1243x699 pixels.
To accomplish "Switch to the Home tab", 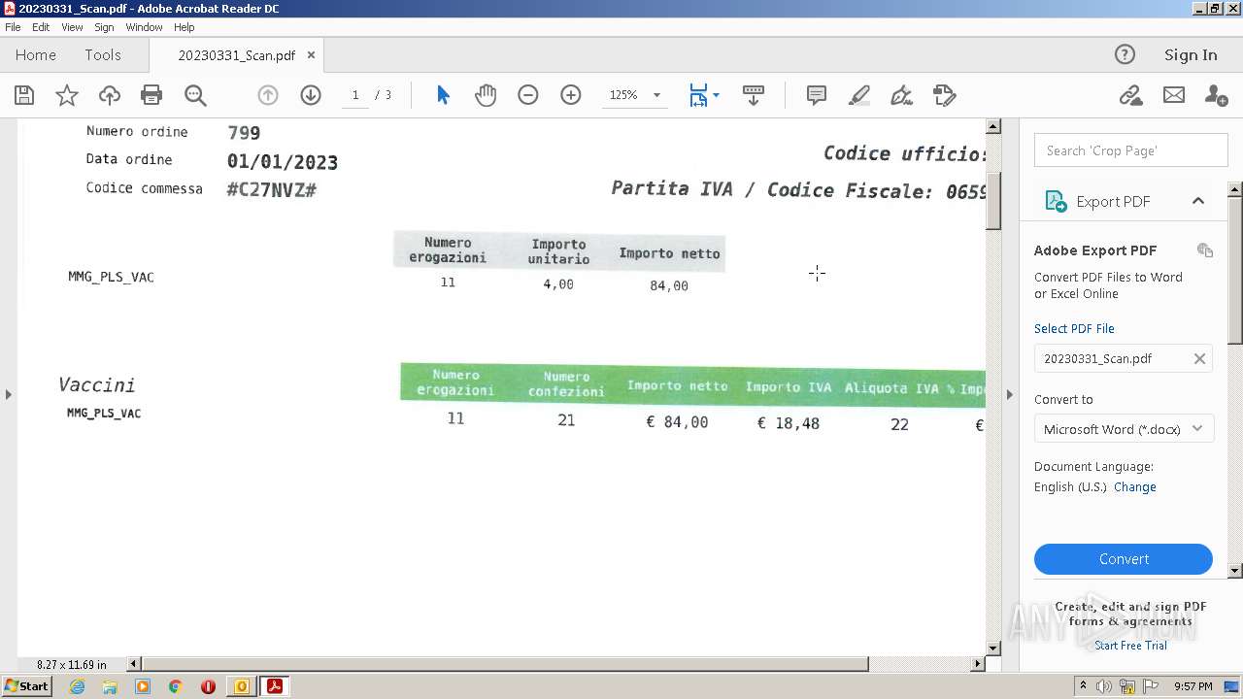I will tap(36, 55).
